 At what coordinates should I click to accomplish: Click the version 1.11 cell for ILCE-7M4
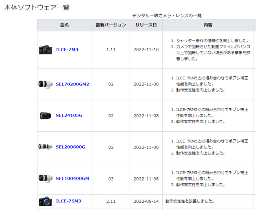click(x=111, y=50)
